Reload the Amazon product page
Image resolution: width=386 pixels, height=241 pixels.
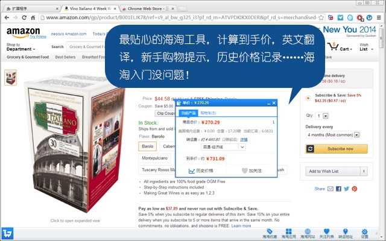[x=24, y=17]
